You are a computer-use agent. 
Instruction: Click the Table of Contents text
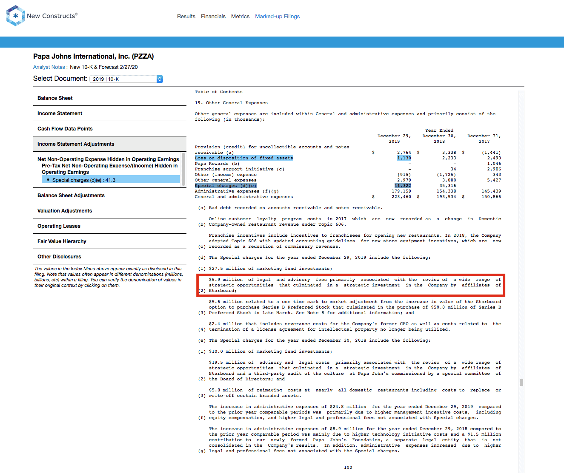219,92
